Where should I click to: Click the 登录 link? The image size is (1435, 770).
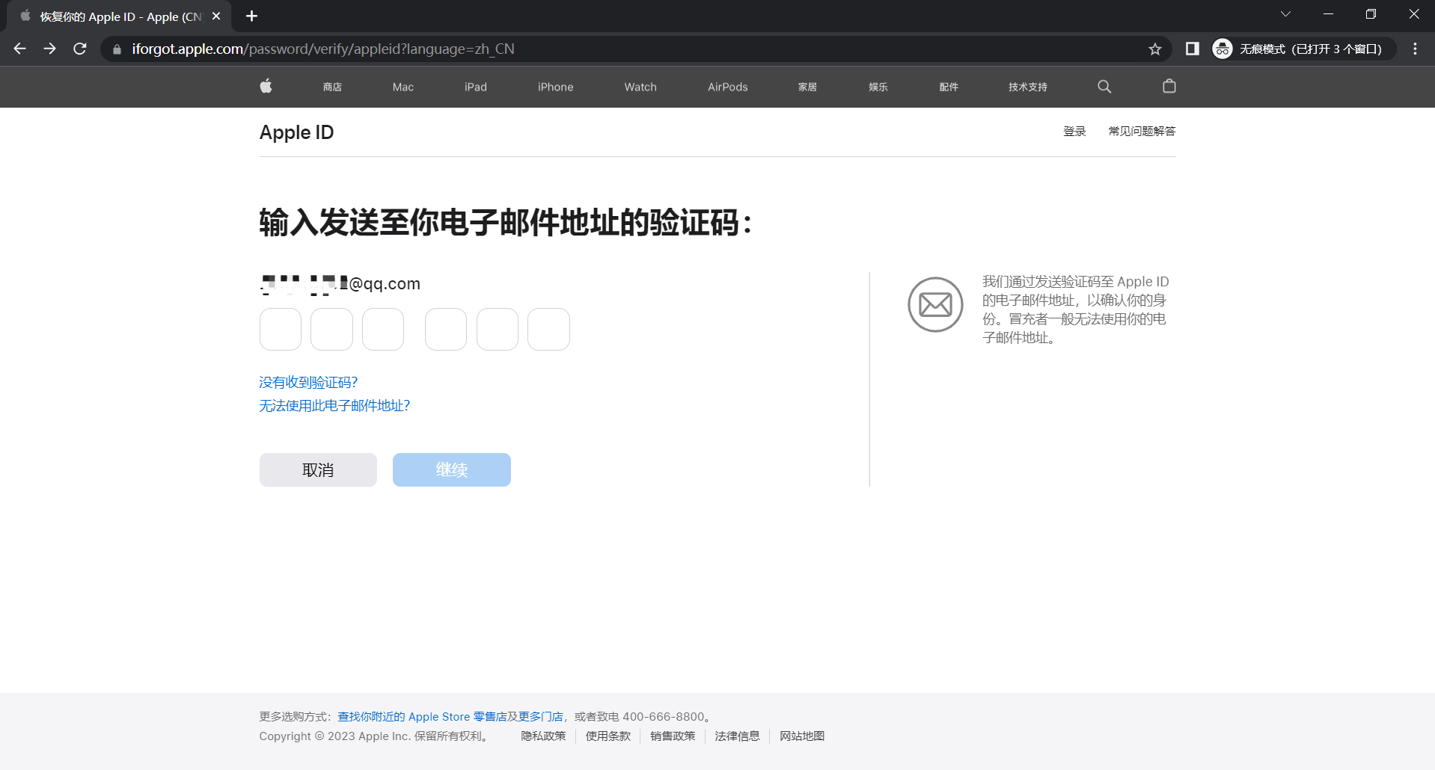click(1074, 131)
